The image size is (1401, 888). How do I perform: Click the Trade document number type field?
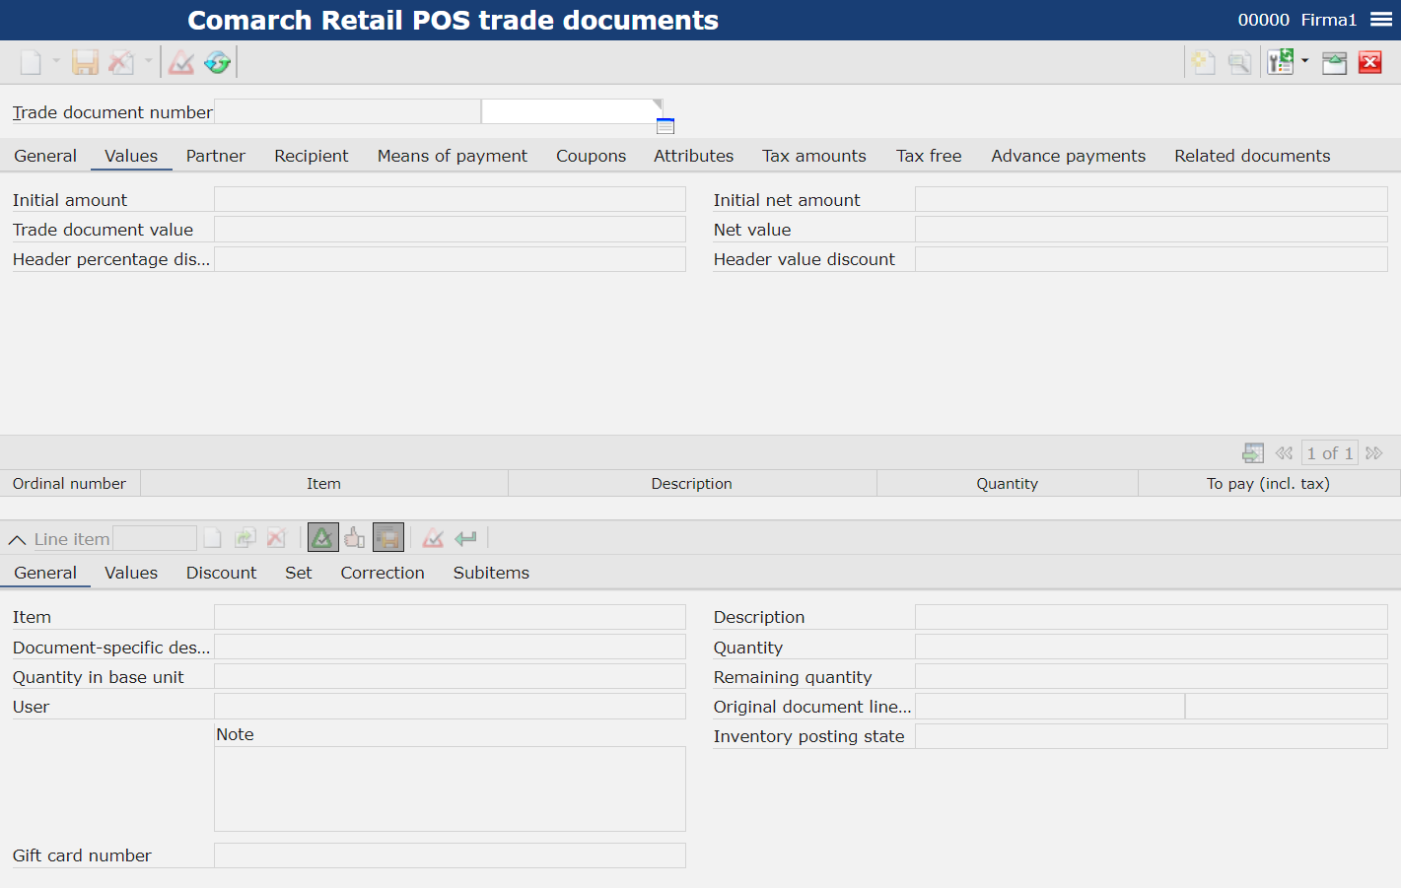click(x=347, y=111)
